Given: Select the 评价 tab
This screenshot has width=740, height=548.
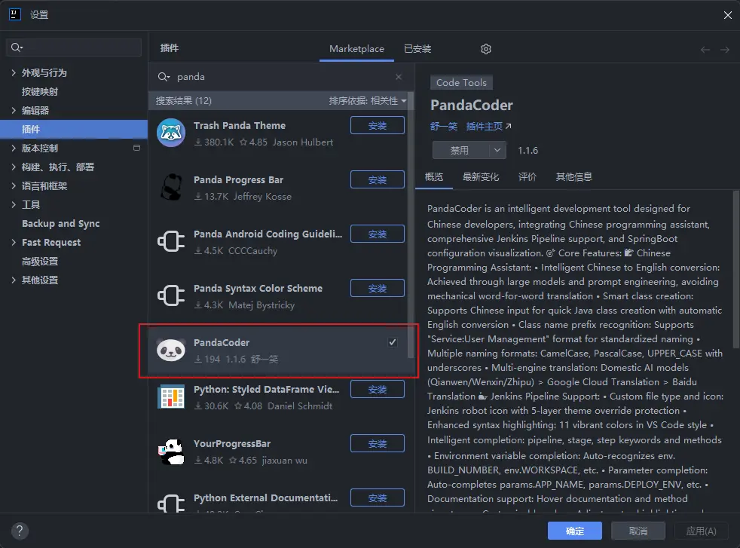Looking at the screenshot, I should pyautogui.click(x=527, y=177).
